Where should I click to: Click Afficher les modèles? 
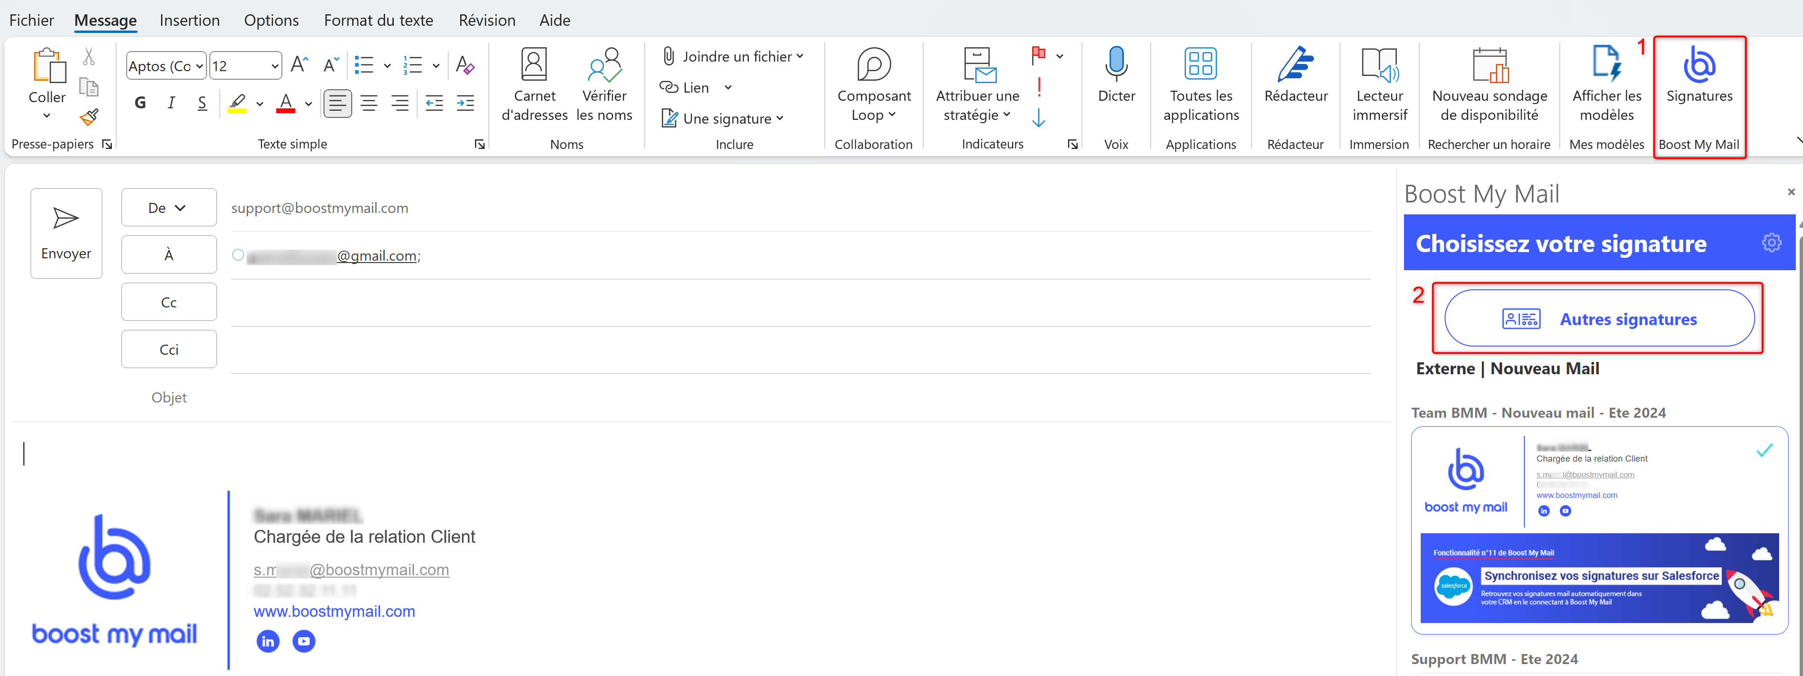1606,84
